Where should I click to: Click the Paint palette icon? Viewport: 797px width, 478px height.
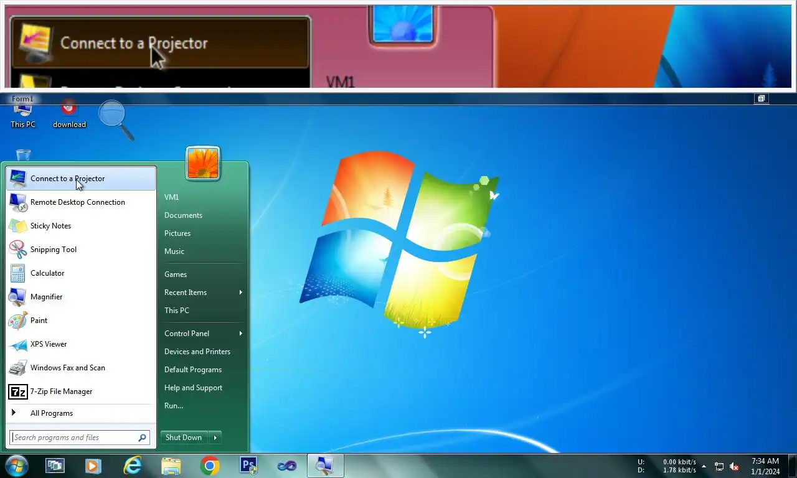pos(17,321)
